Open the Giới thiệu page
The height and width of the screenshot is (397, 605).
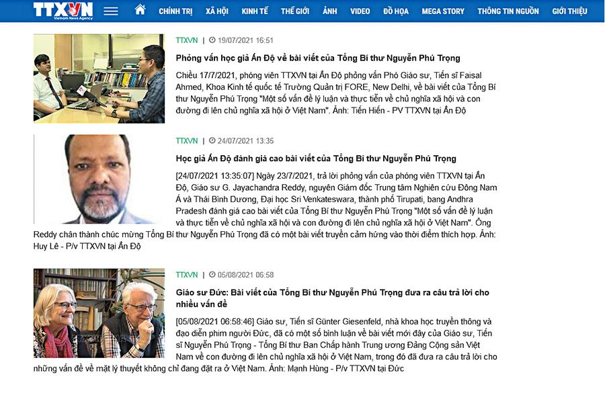(569, 11)
